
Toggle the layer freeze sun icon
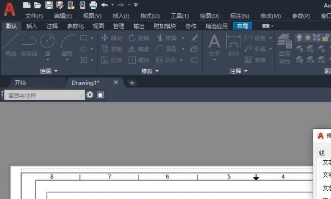(x=308, y=38)
